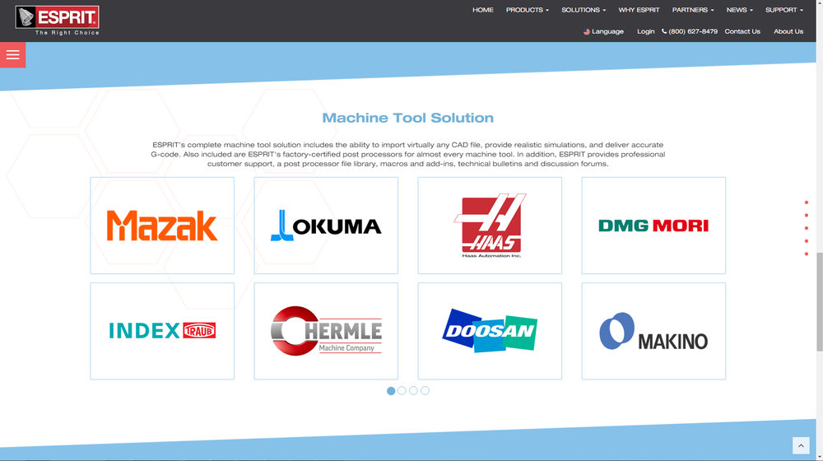The width and height of the screenshot is (823, 461).
Task: Click the phone icon beside (800) number
Action: coord(664,31)
